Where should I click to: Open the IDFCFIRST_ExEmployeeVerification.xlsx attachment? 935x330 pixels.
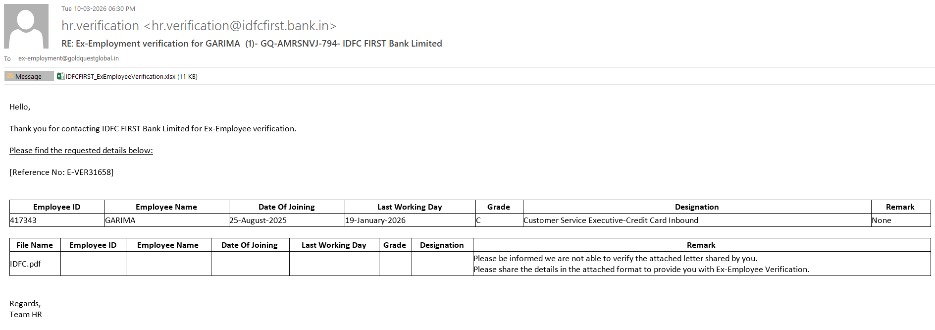click(x=120, y=76)
